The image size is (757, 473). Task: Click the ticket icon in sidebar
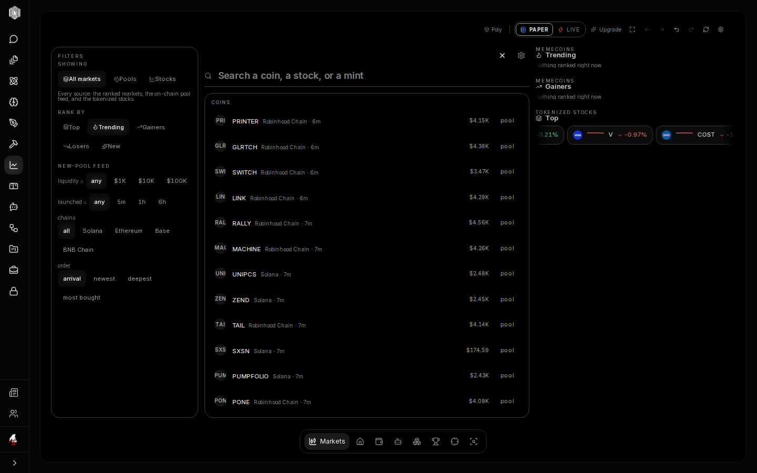[14, 186]
